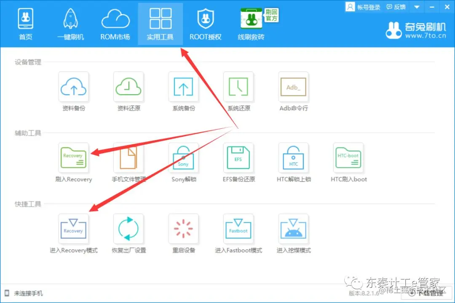Click the 奇兔刷机 www.7to.cn logo
The width and height of the screenshot is (455, 303).
coord(416,30)
